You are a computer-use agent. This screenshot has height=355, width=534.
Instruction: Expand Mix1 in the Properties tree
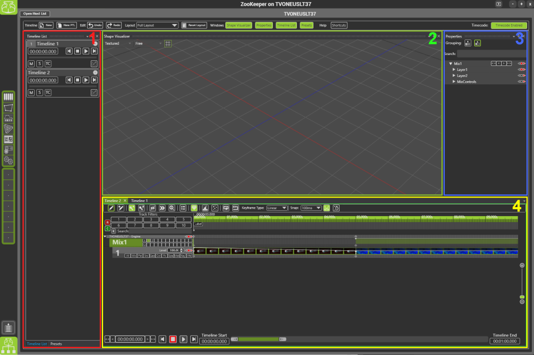(450, 63)
